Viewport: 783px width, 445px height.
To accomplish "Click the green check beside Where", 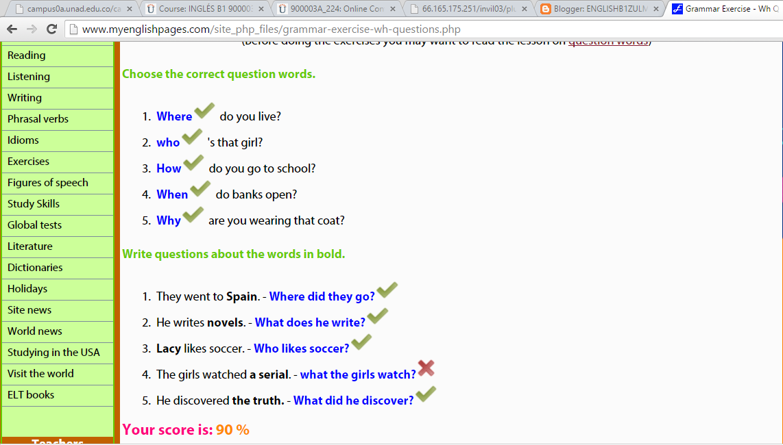I will coord(204,111).
